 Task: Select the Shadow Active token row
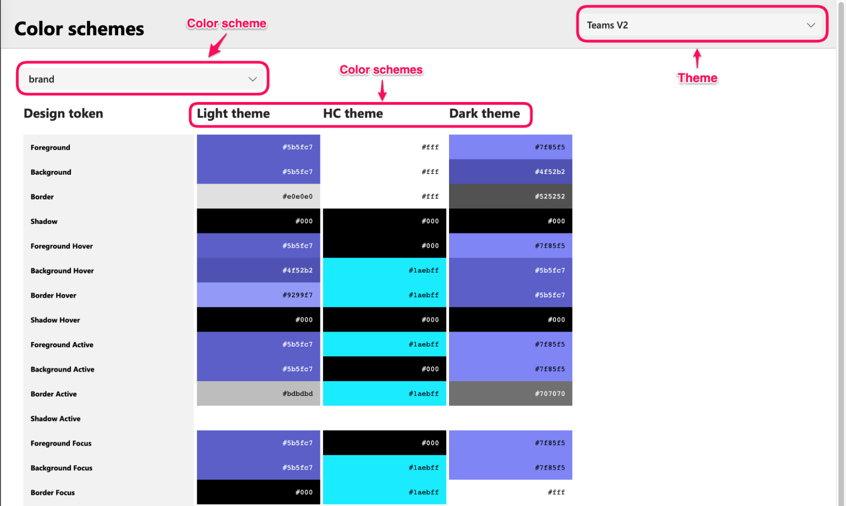click(55, 418)
